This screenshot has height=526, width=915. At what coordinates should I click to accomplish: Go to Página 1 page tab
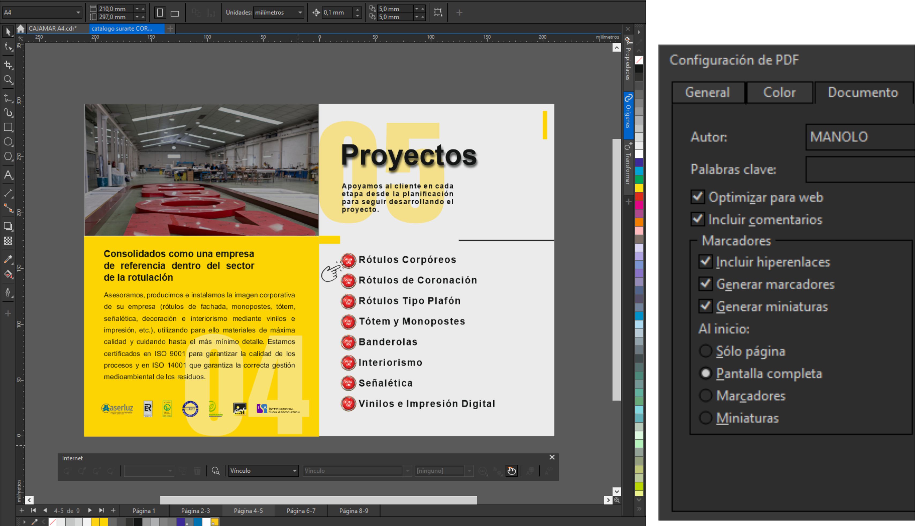(x=144, y=511)
